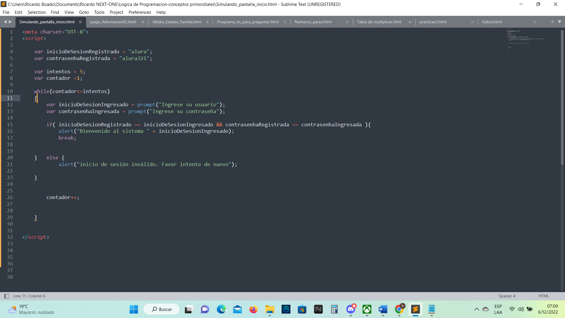Switch to juego_Adivinacion02.html tab

click(x=113, y=22)
